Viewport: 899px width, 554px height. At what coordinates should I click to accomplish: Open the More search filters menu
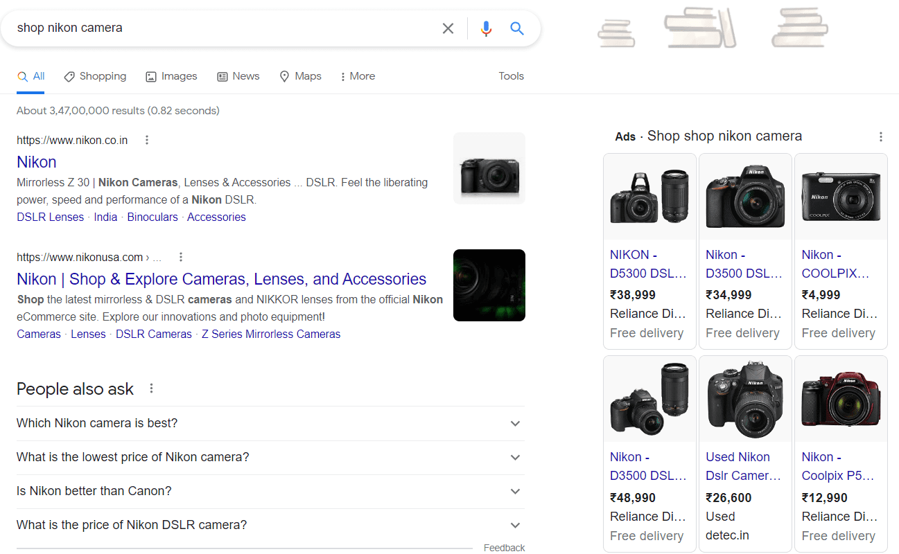pos(358,76)
